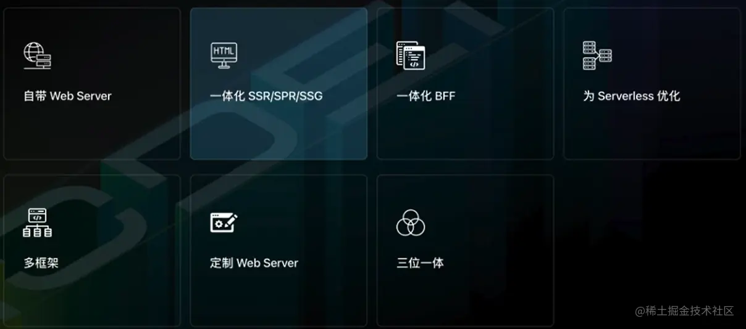Click the three overlapping circles icon
Screen dimensions: 746x329
coord(410,222)
